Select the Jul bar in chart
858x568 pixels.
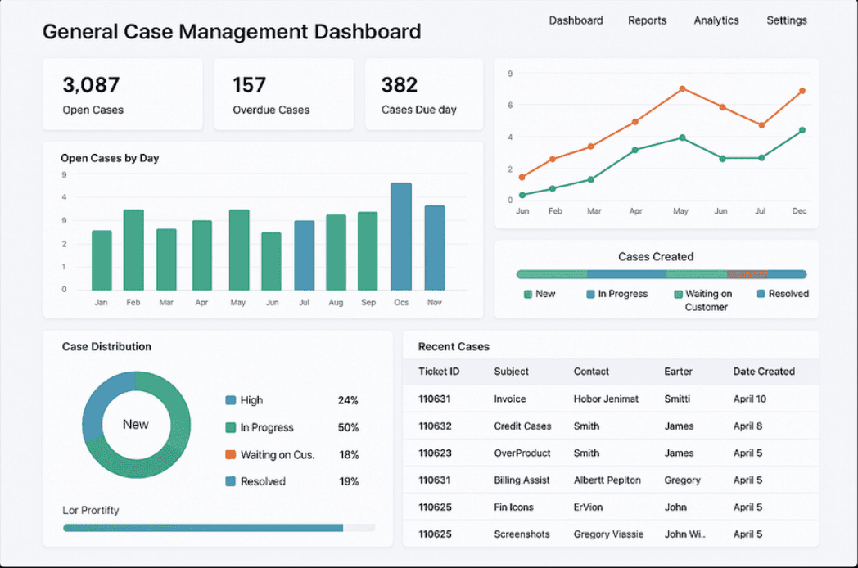coord(305,255)
